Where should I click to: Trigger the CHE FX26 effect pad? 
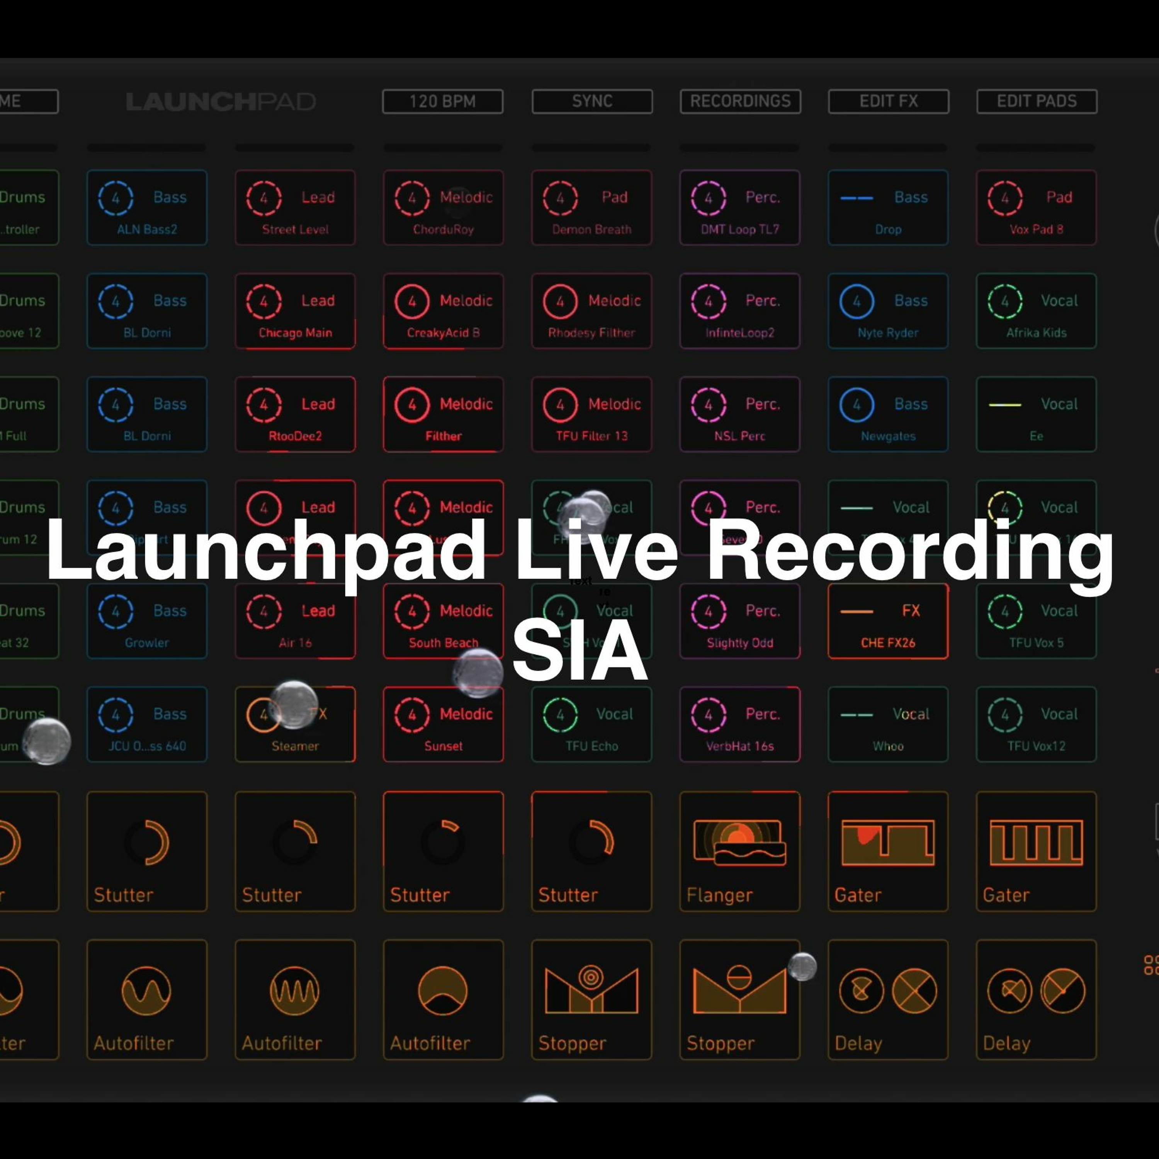[888, 621]
